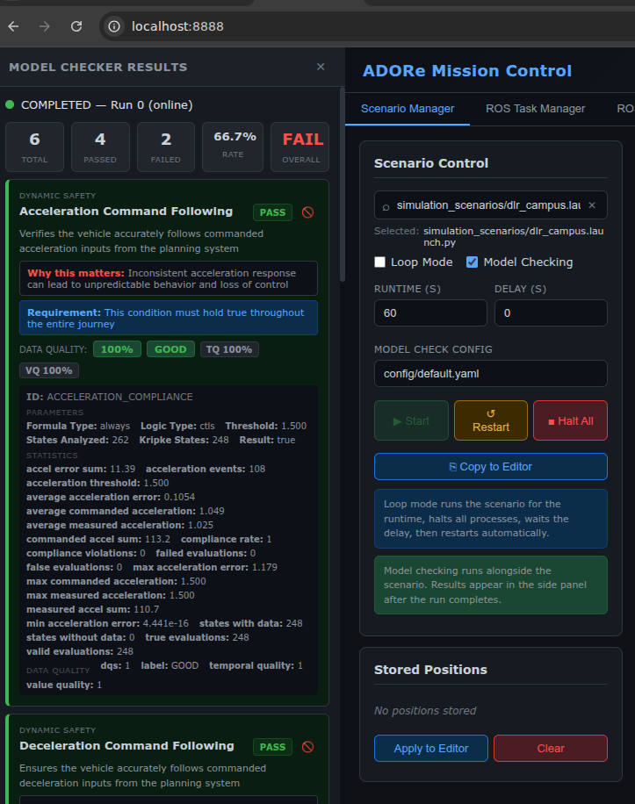635x804 pixels.
Task: View site information icon in address bar
Action: click(114, 26)
